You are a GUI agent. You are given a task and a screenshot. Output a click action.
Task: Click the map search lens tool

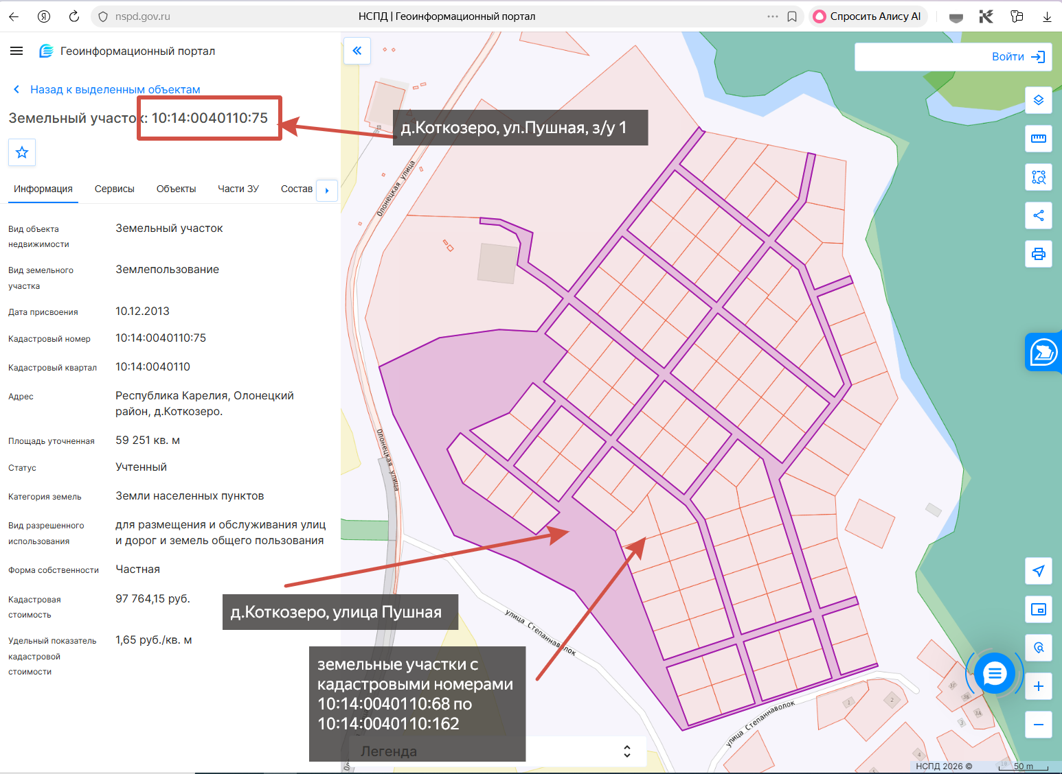point(1039,648)
